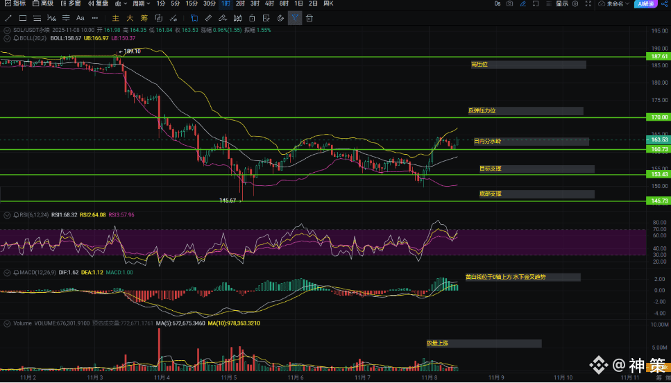
Task: Open the 指标 indicators menu
Action: point(14,3)
